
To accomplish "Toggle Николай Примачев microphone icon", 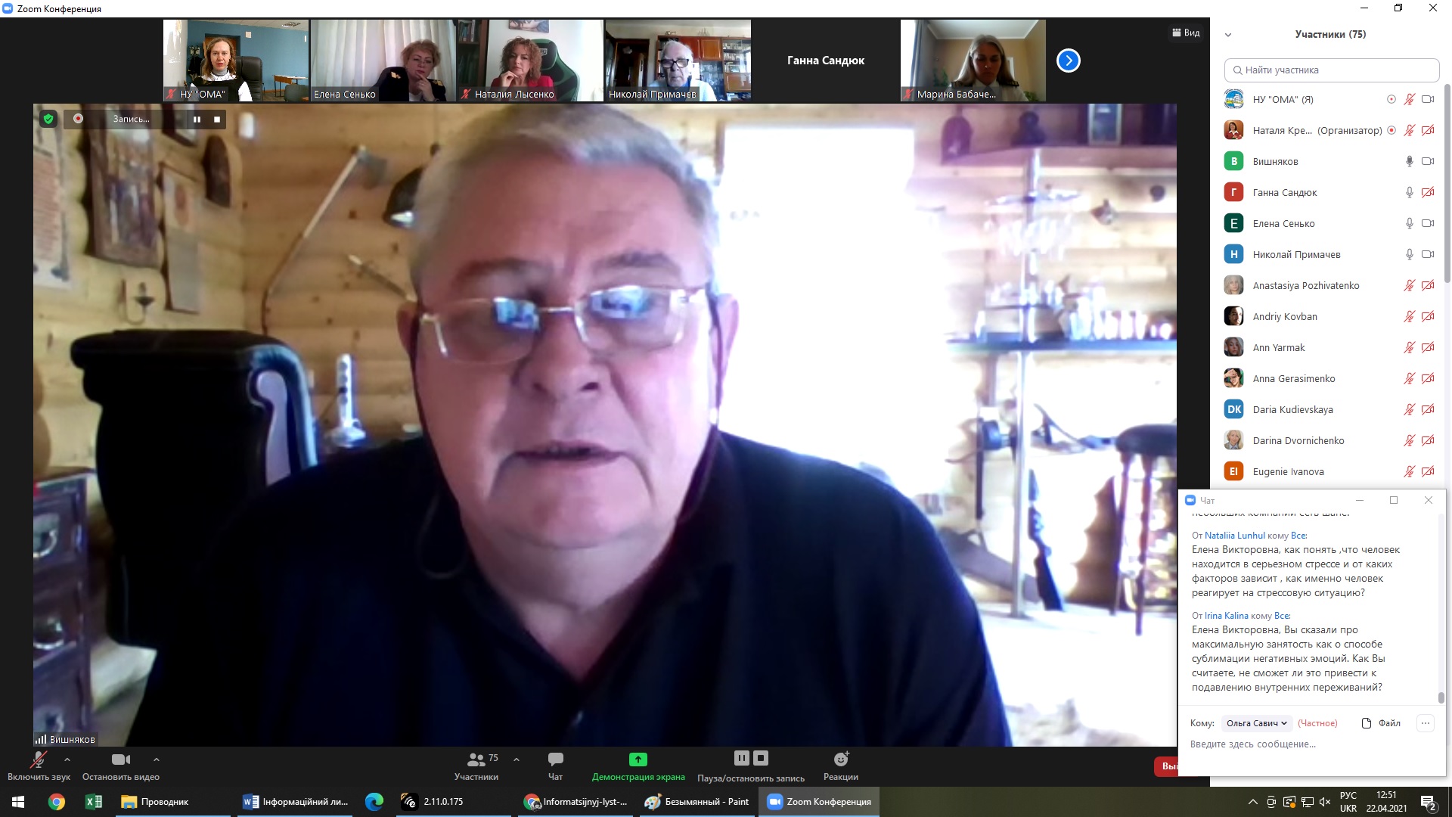I will click(1409, 254).
